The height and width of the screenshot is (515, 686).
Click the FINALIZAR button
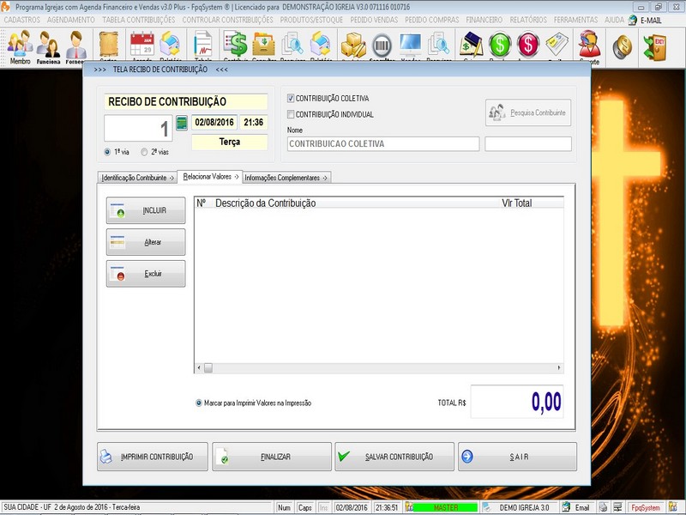pos(272,457)
